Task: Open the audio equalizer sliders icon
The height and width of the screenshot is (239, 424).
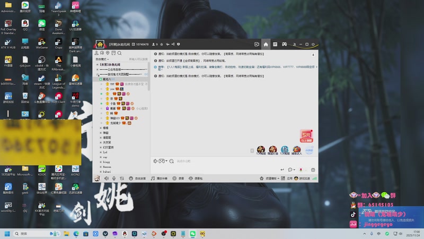Action: tap(122, 178)
